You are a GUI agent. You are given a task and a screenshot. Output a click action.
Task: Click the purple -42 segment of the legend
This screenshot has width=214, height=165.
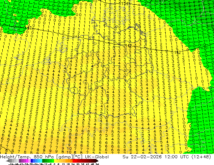pos(20,161)
